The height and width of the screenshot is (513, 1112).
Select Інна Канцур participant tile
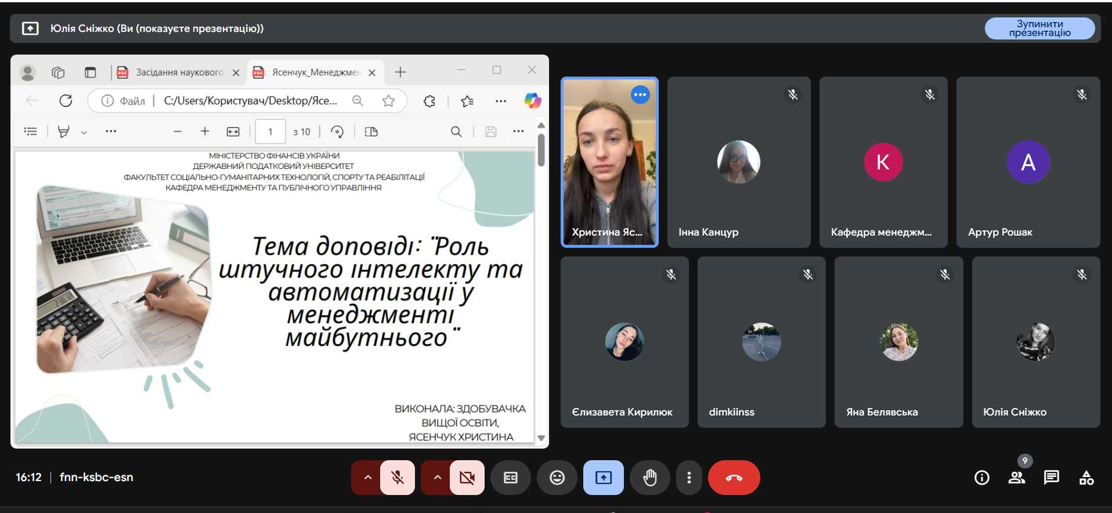[x=739, y=162]
